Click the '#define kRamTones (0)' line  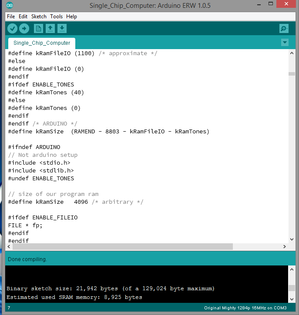pyautogui.click(x=44, y=108)
